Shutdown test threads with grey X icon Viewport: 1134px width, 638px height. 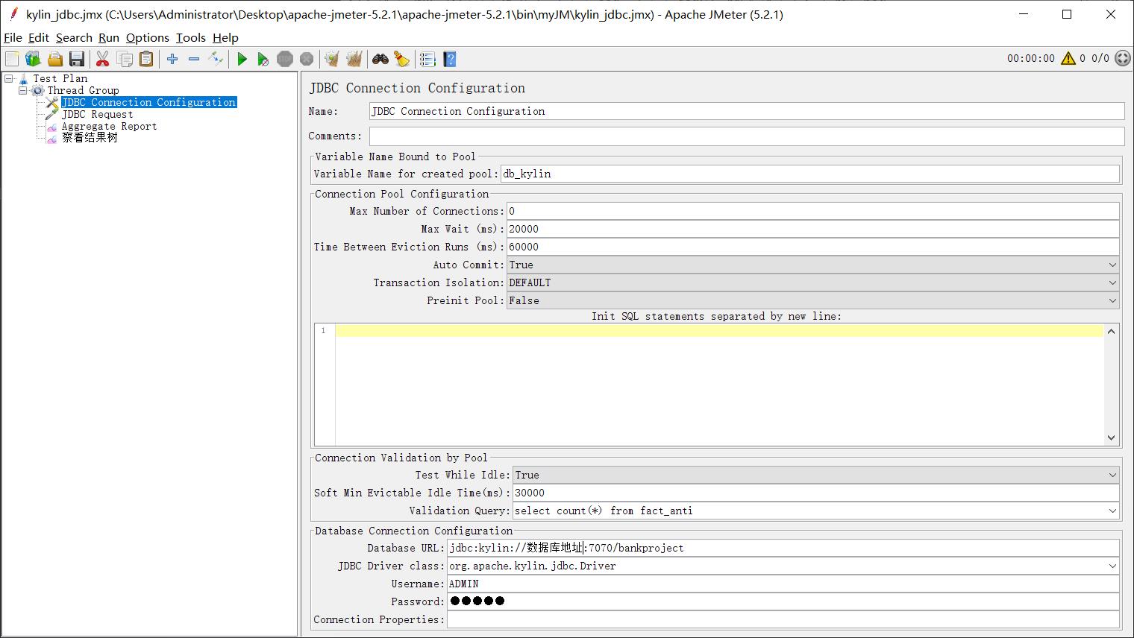[307, 59]
